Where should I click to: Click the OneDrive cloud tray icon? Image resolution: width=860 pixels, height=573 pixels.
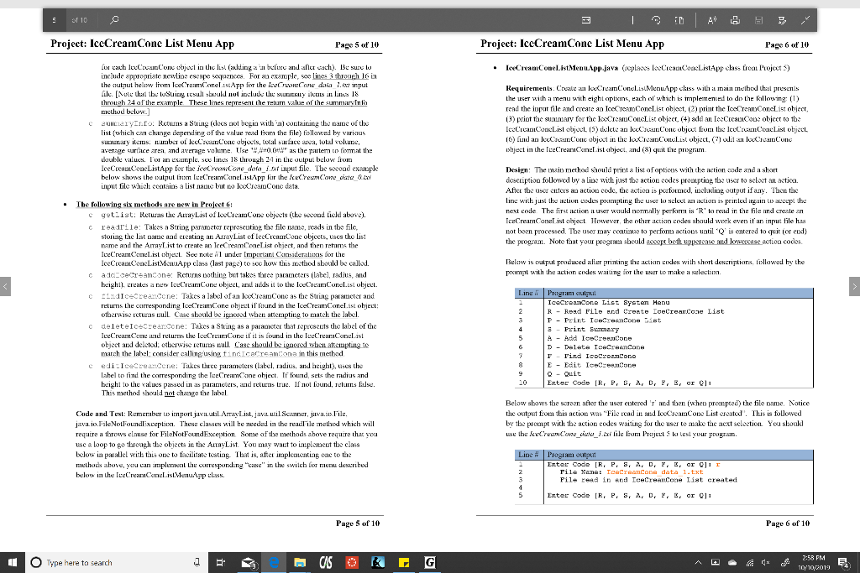tap(732, 563)
